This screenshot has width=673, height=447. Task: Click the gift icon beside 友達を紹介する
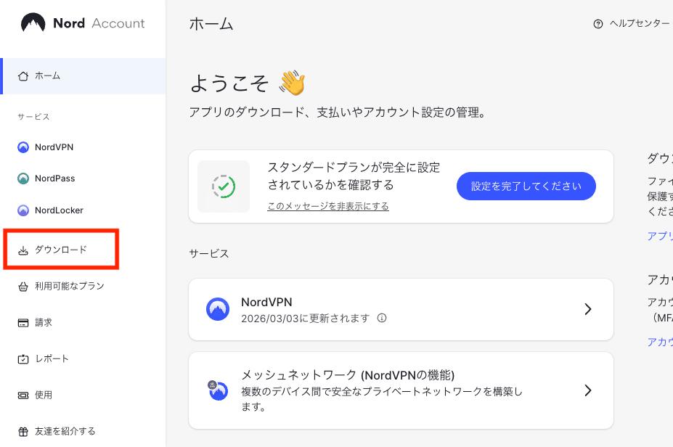[x=23, y=432]
